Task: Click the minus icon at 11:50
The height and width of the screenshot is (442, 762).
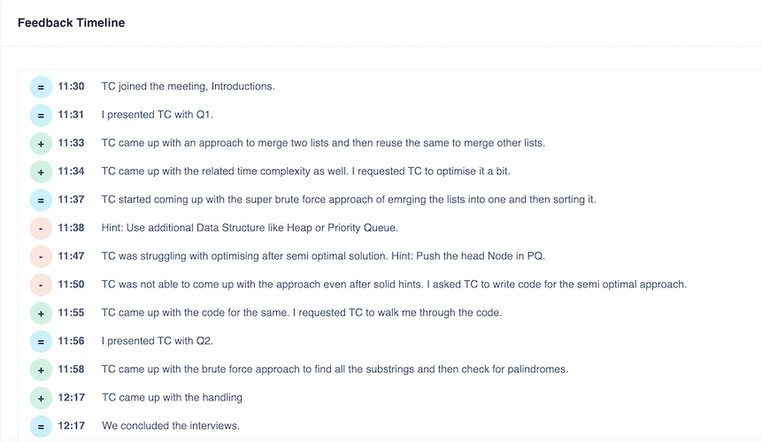Action: (x=41, y=285)
